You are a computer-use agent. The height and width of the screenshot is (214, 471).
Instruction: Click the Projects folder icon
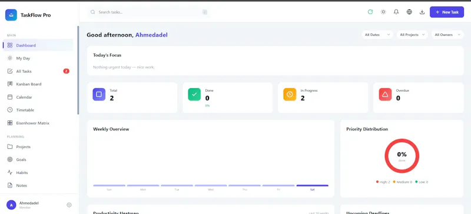tap(10, 147)
